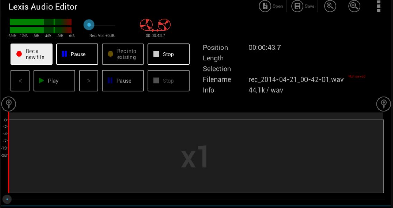Viewport: 393px width, 208px height.
Task: Zoom in on the waveform
Action: (x=330, y=6)
